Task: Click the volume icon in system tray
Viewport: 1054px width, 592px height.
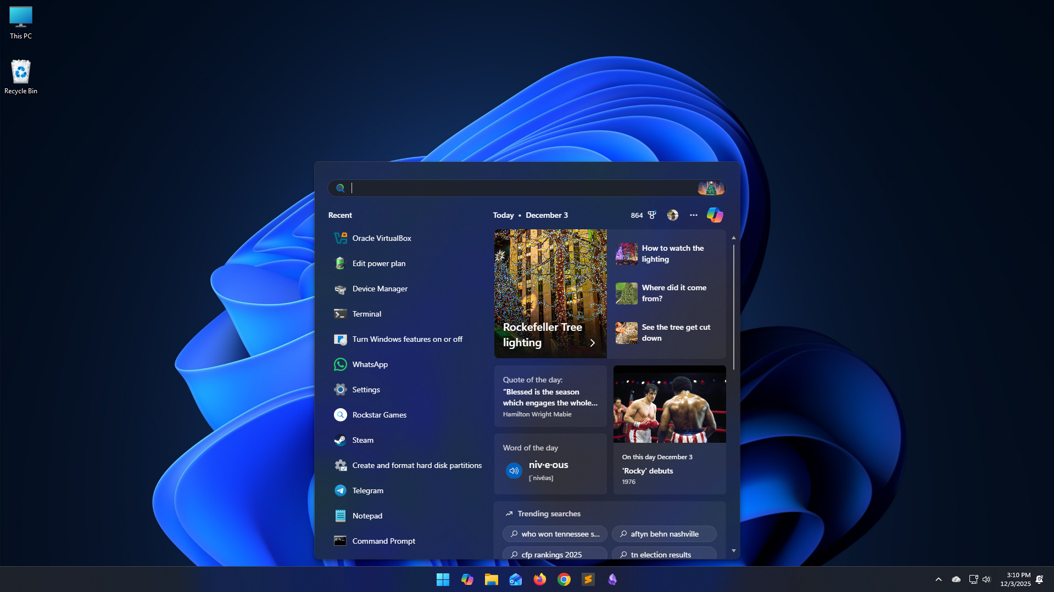Action: [x=986, y=579]
